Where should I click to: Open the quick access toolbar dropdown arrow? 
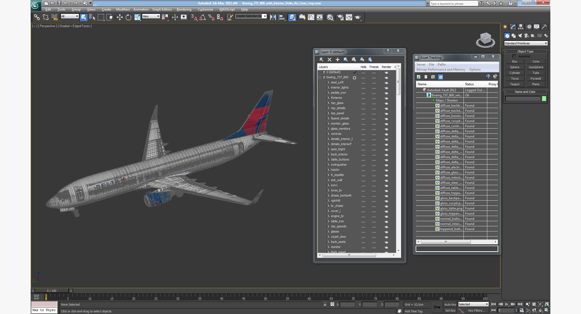tap(91, 3)
